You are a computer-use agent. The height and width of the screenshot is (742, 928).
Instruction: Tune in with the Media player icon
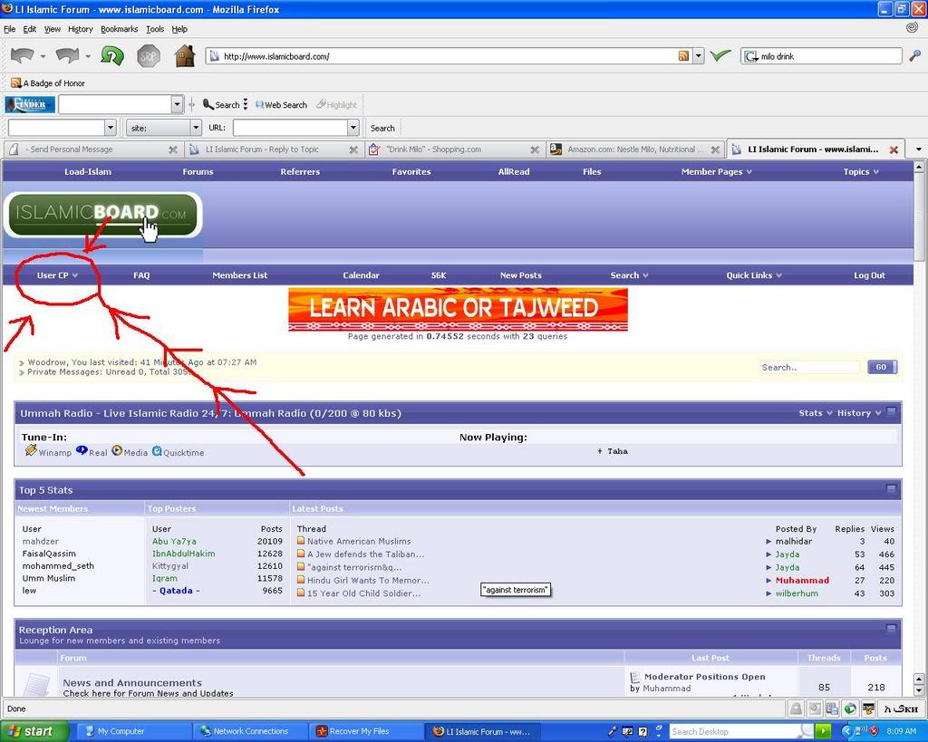pyautogui.click(x=117, y=451)
